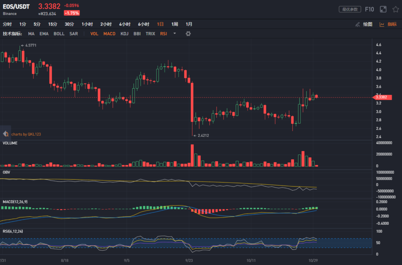The width and height of the screenshot is (402, 265).
Task: Click the 2.4212 low price marker
Action: click(x=201, y=135)
